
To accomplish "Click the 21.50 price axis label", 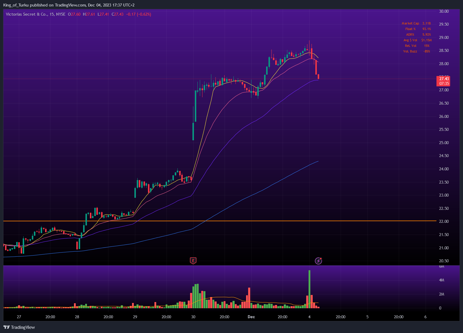I will [x=444, y=235].
